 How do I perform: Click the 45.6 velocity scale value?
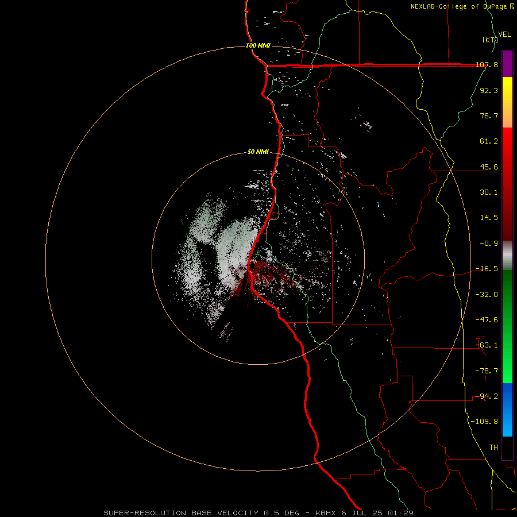coord(489,167)
